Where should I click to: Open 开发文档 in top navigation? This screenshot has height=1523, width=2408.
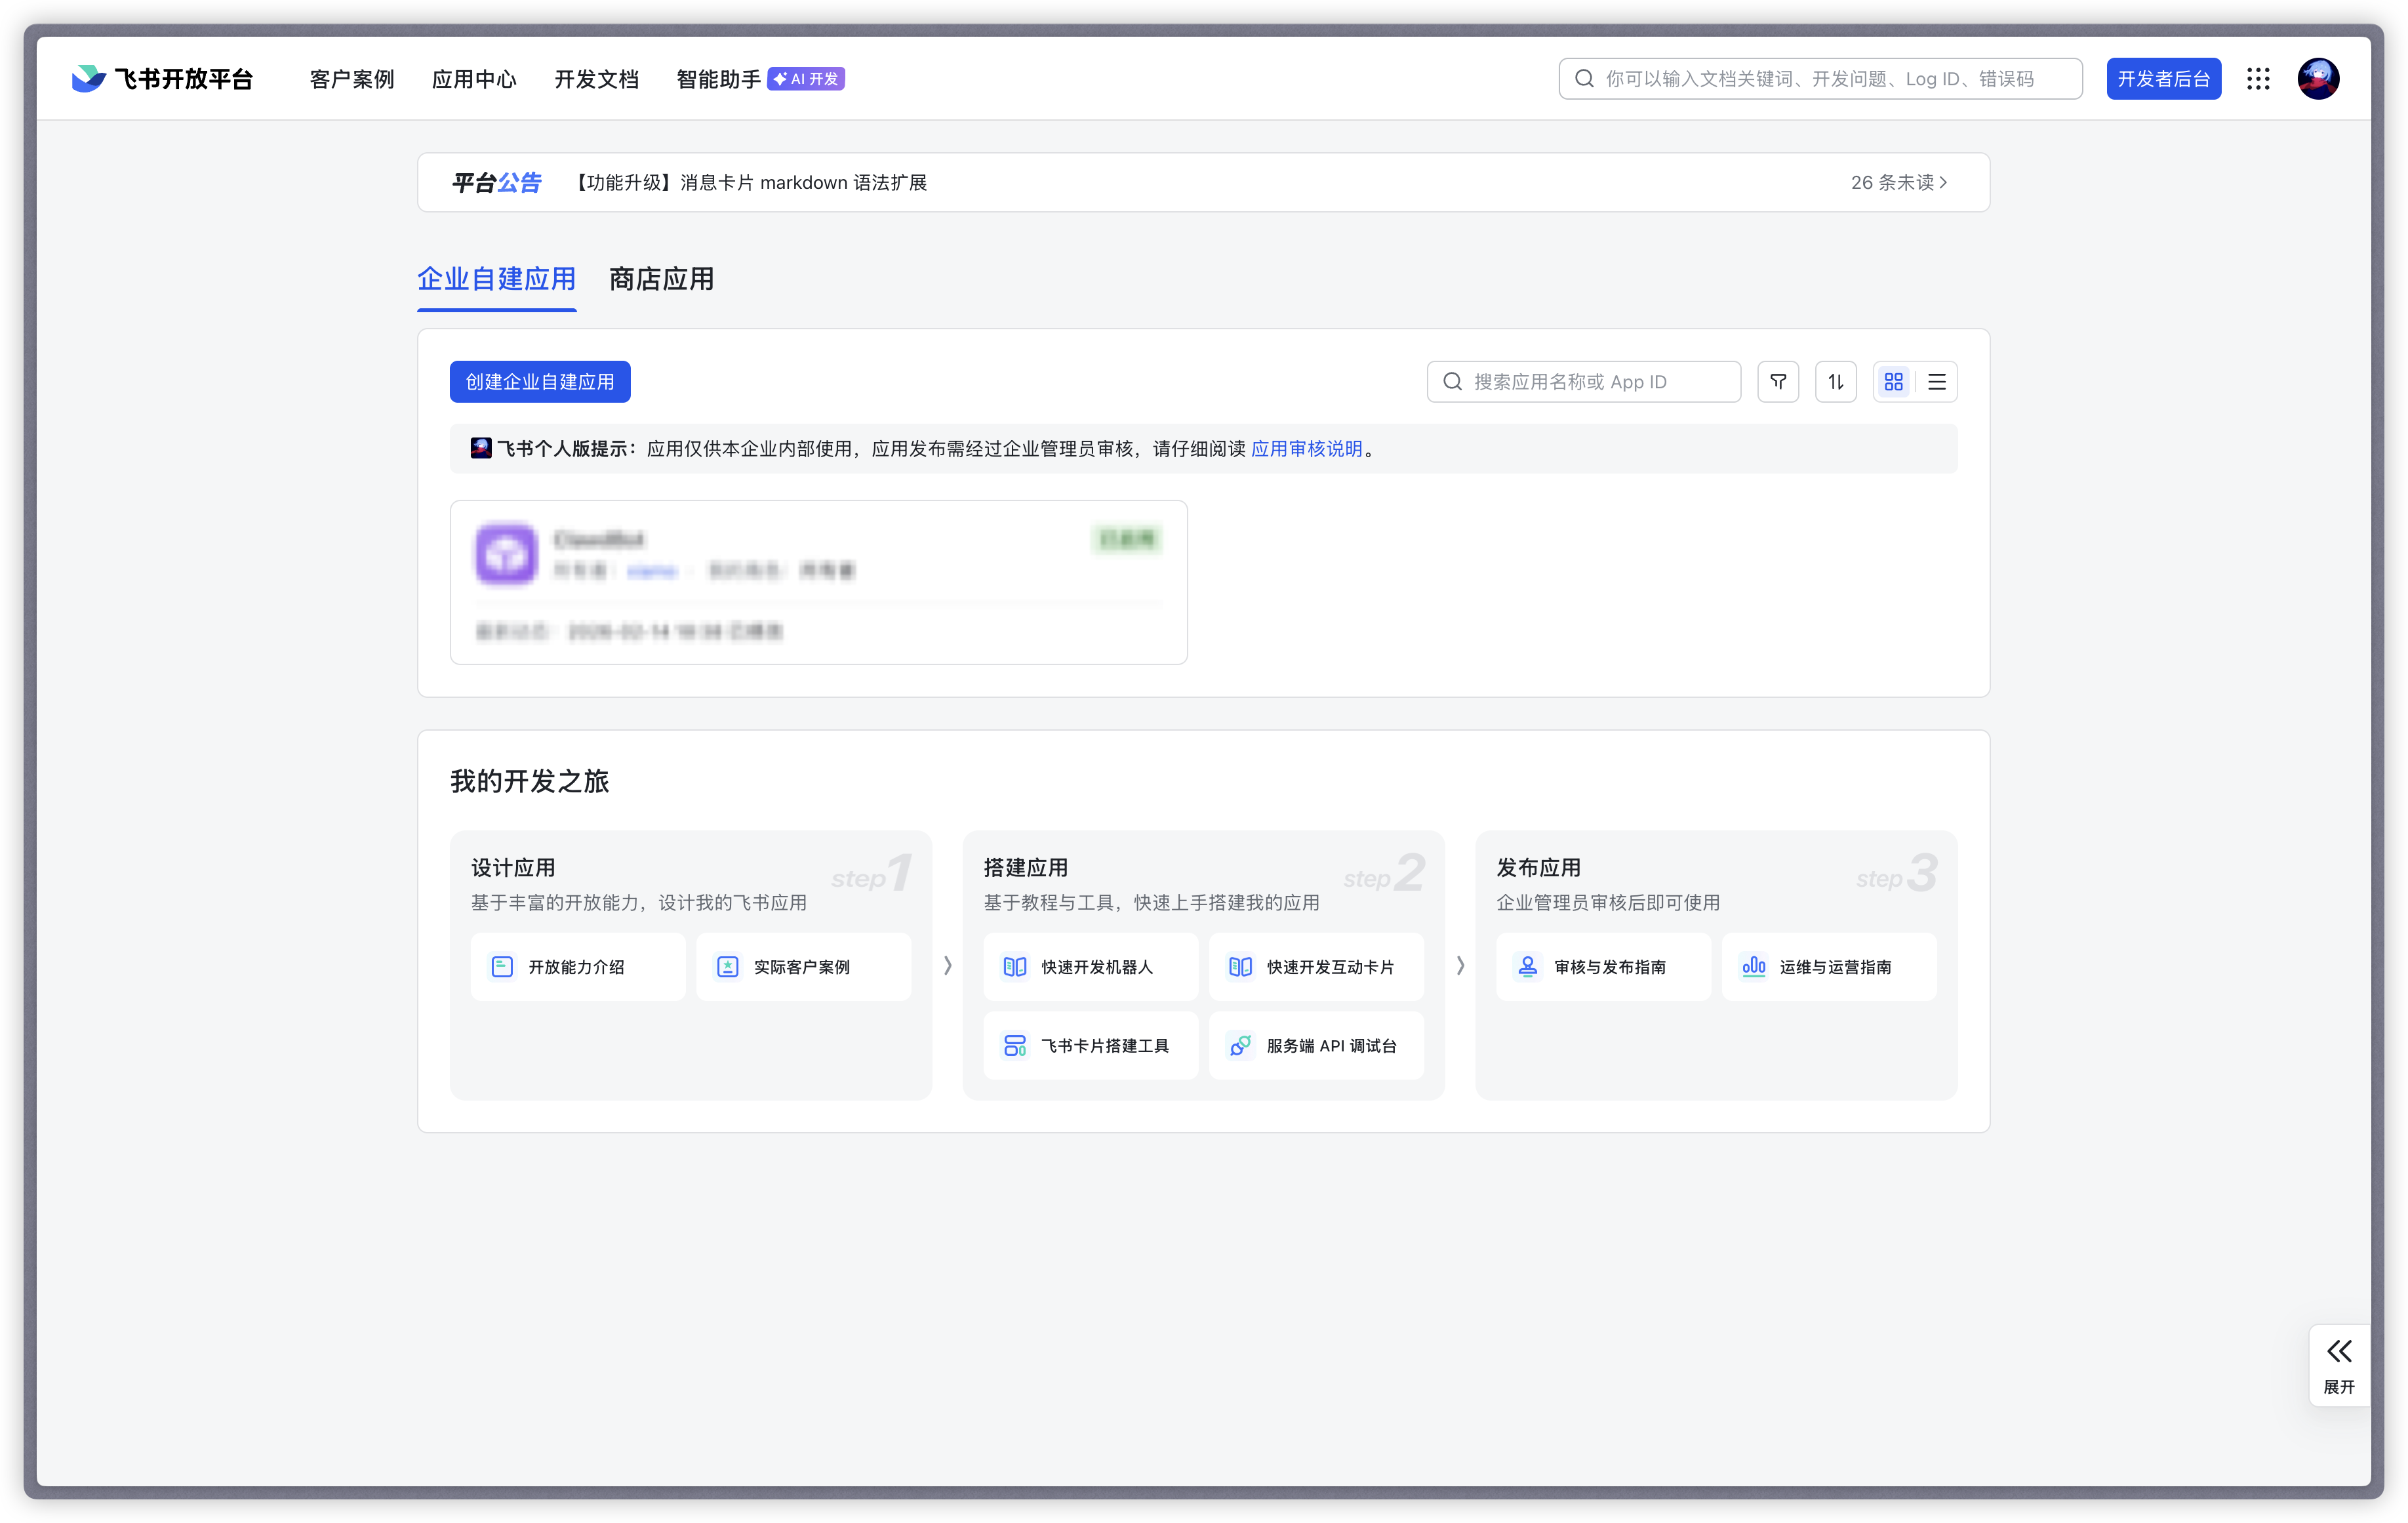point(596,79)
